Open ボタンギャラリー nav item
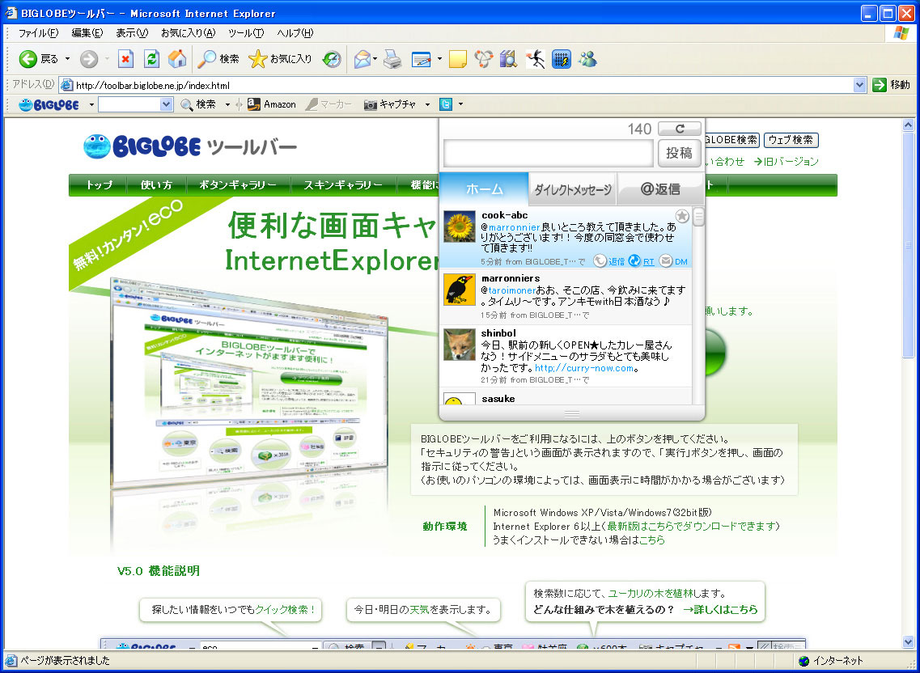The image size is (920, 673). [238, 184]
